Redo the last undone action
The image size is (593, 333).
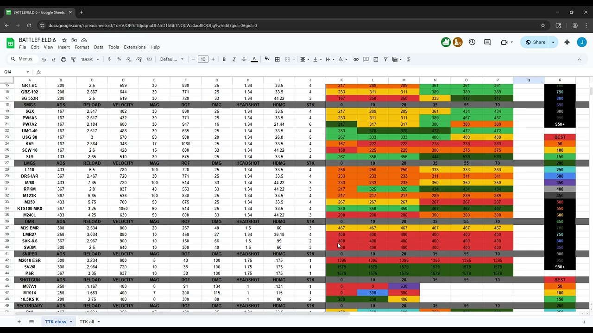tap(54, 59)
